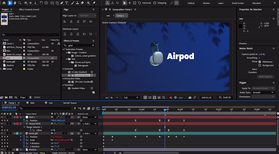The image size is (279, 154).
Task: Hide the Airpod MAX text layer
Action: tap(2, 124)
